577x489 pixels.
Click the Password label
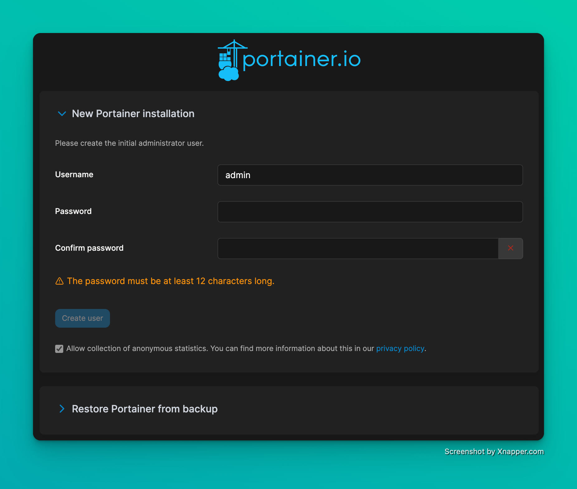pyautogui.click(x=73, y=211)
